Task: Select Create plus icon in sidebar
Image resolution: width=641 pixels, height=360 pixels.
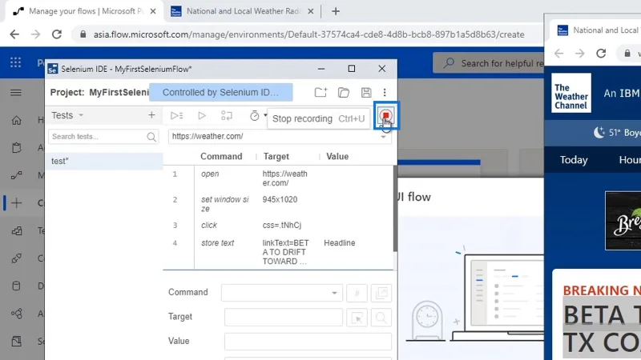Action: pyautogui.click(x=16, y=203)
